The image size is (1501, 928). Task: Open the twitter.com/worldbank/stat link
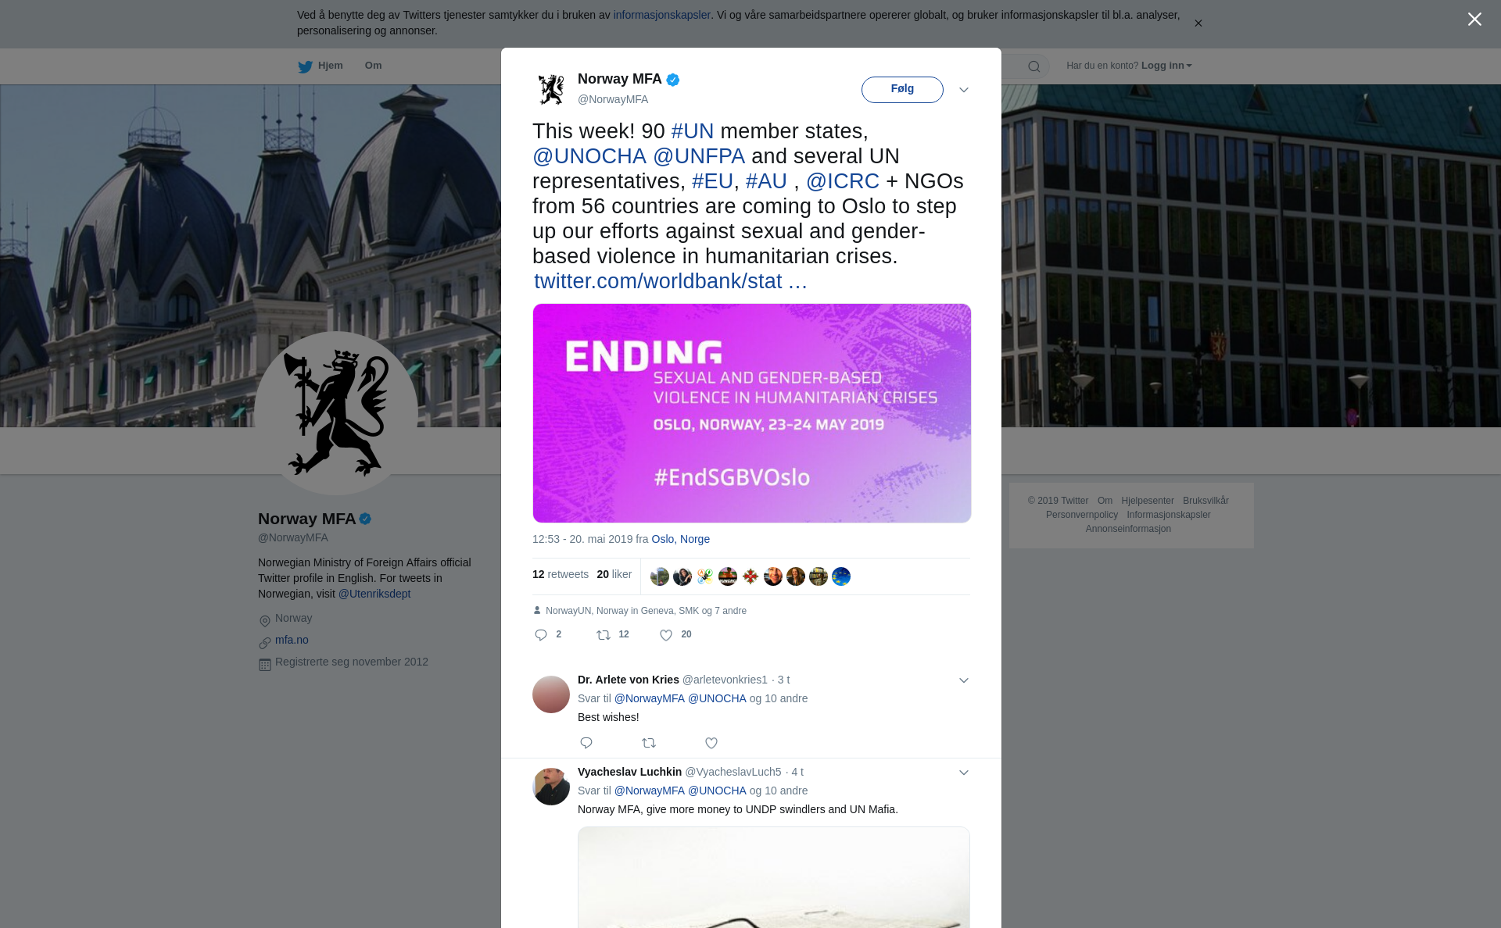pos(671,281)
